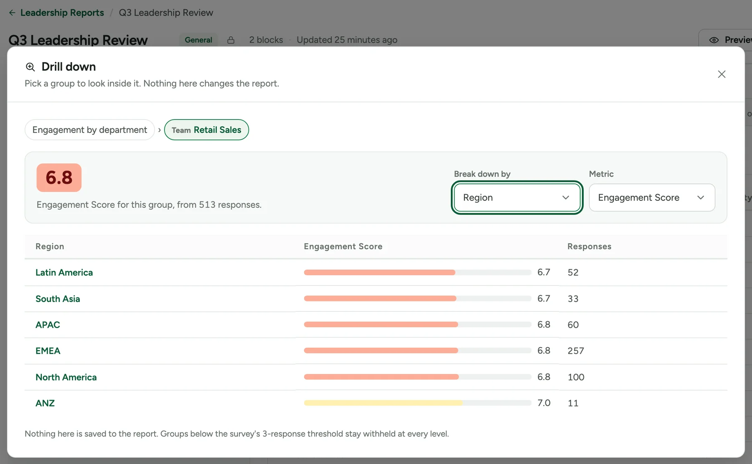The height and width of the screenshot is (464, 752).
Task: Drill into North America region
Action: point(66,377)
